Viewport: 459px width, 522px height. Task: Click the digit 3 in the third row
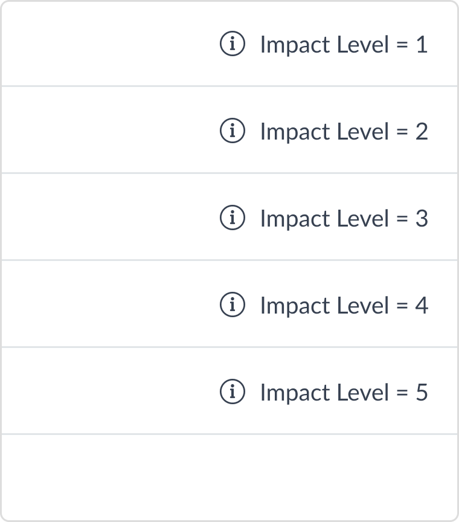click(422, 219)
